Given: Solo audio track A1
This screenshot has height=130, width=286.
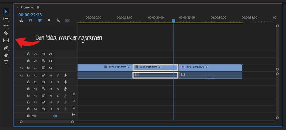Looking at the screenshot, I should point(58,75).
